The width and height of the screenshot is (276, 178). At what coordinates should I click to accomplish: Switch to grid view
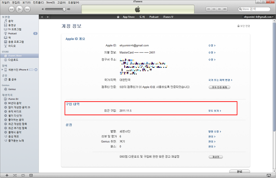tap(220, 9)
